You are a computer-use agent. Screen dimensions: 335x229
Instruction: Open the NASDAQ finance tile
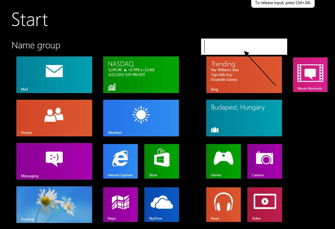[x=141, y=75]
